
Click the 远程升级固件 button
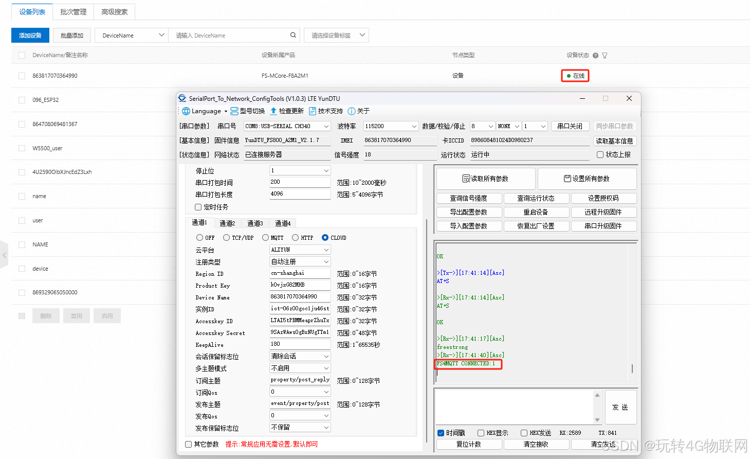[x=603, y=212]
